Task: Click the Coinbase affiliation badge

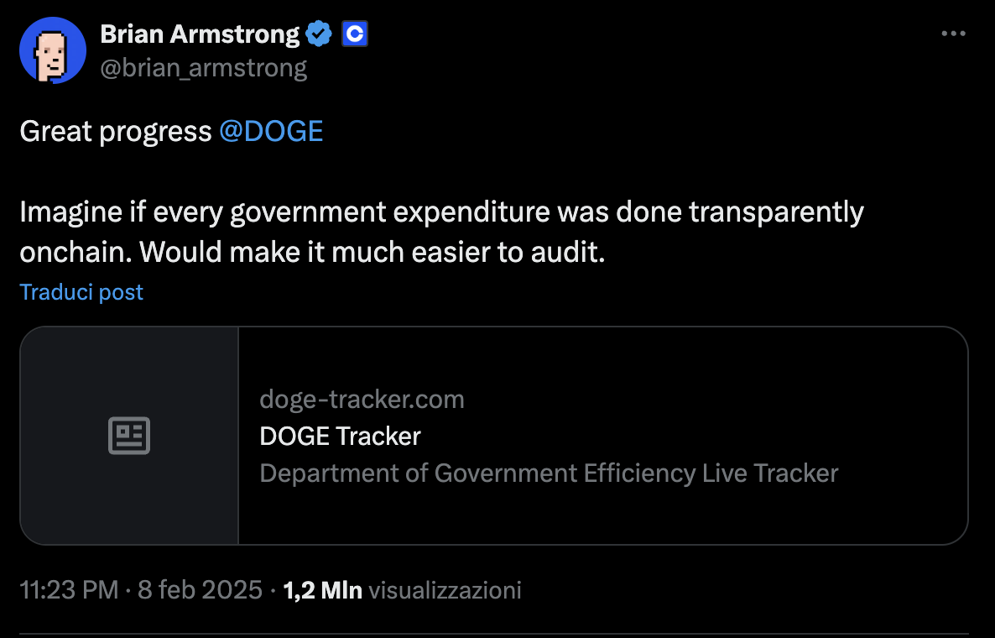Action: (355, 34)
